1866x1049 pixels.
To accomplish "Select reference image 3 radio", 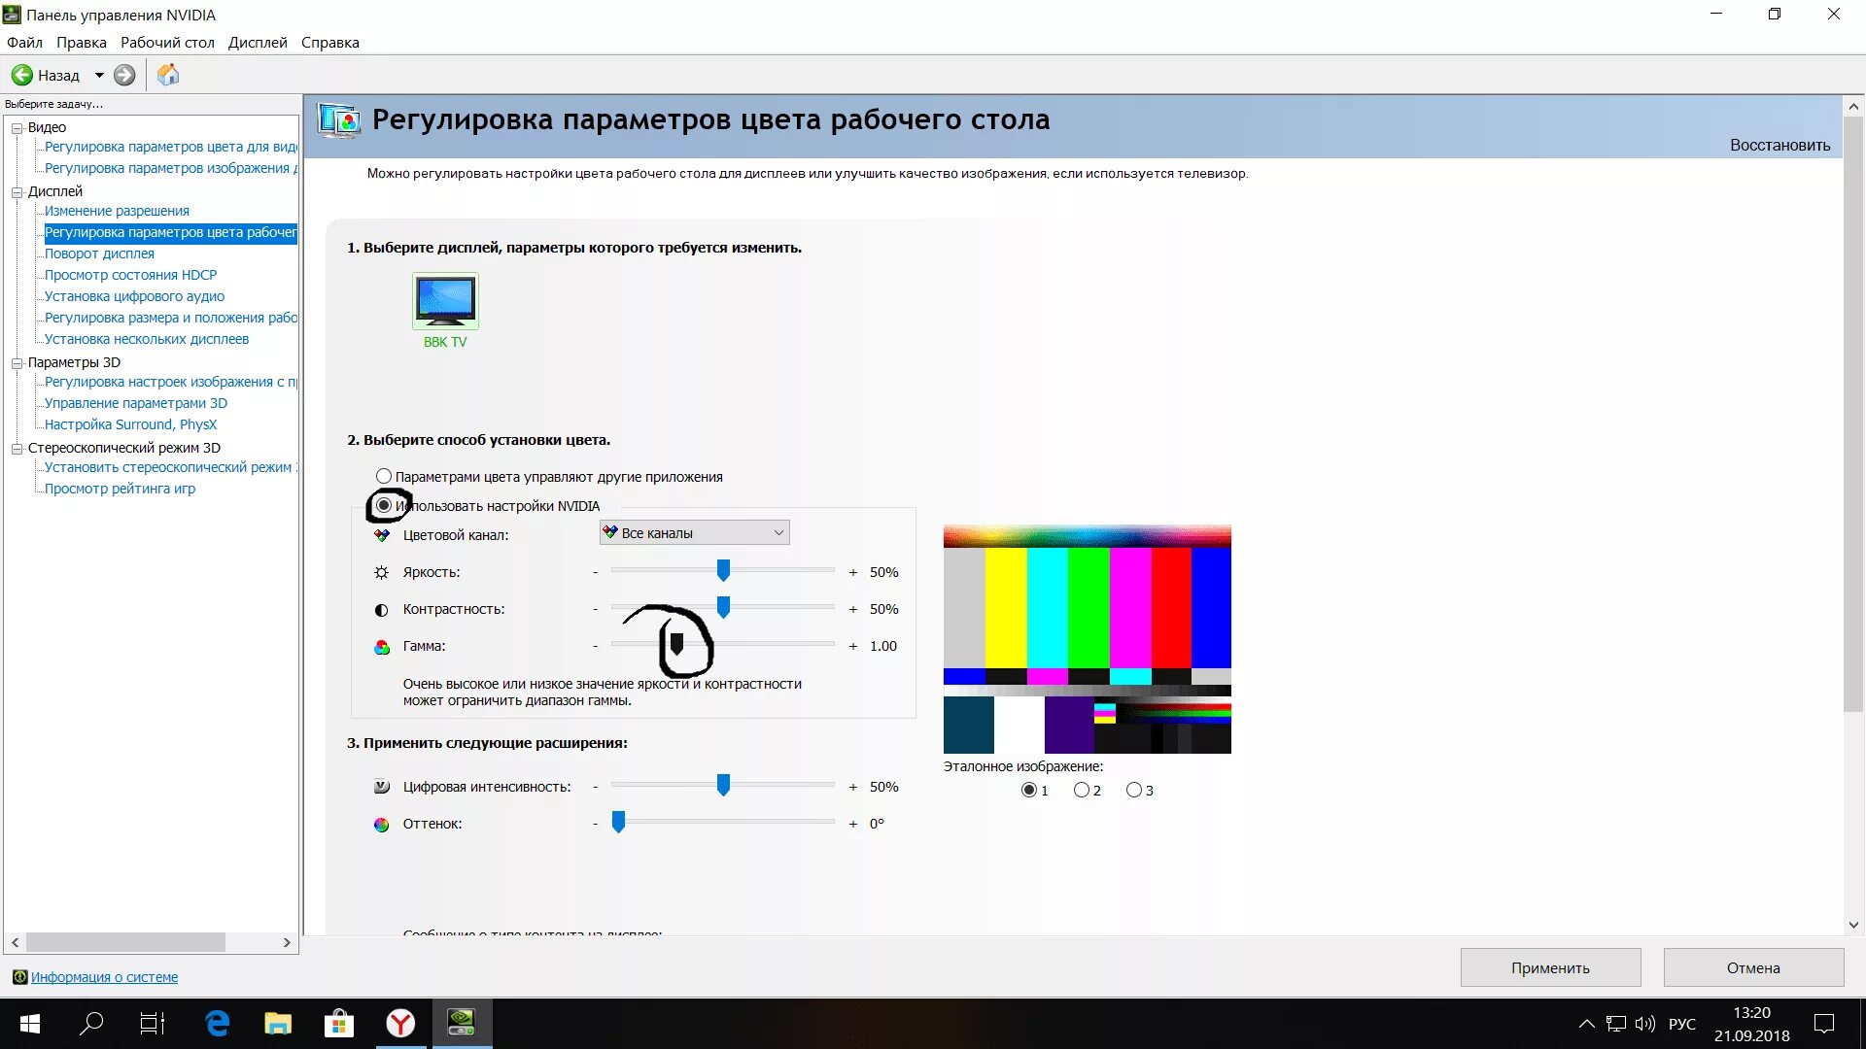I will [x=1133, y=790].
